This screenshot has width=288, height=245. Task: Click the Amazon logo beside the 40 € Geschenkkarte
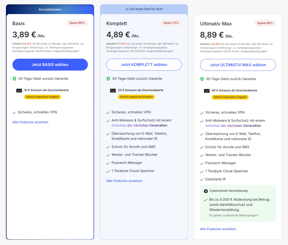[207, 91]
